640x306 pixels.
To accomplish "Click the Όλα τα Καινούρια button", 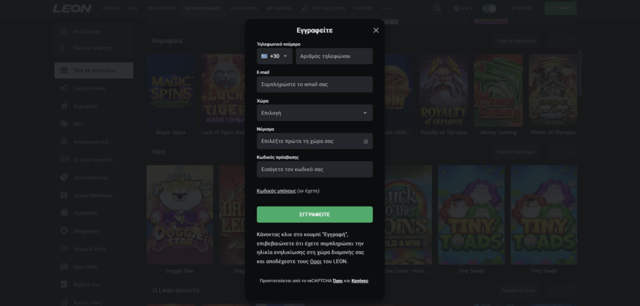I will tap(516, 152).
